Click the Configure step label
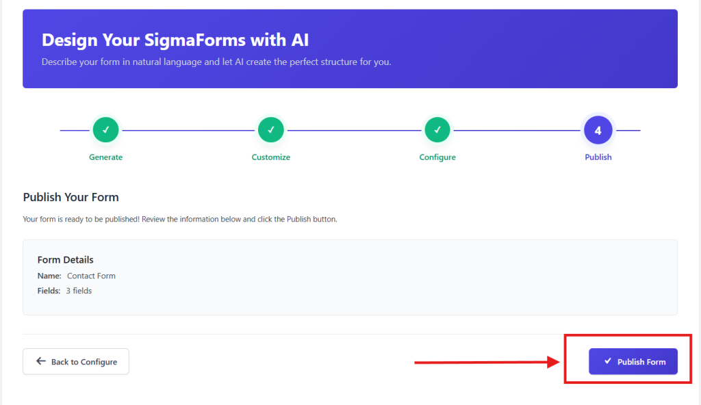The image size is (701, 405). coord(437,157)
